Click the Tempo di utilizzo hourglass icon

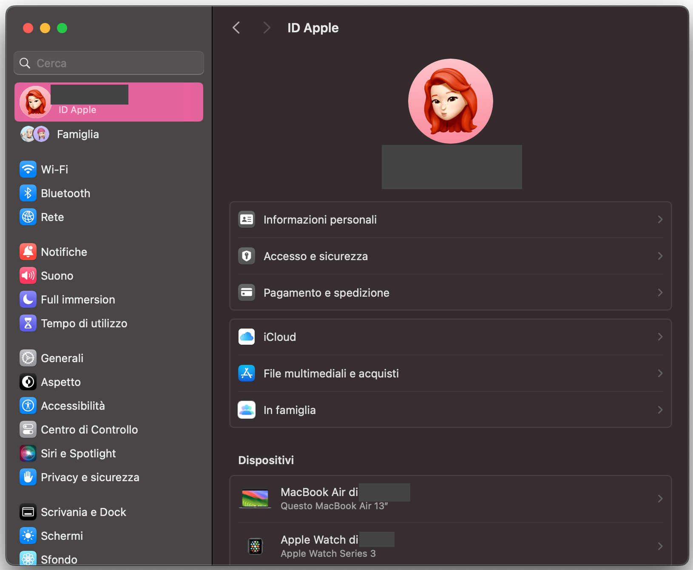[x=28, y=323]
